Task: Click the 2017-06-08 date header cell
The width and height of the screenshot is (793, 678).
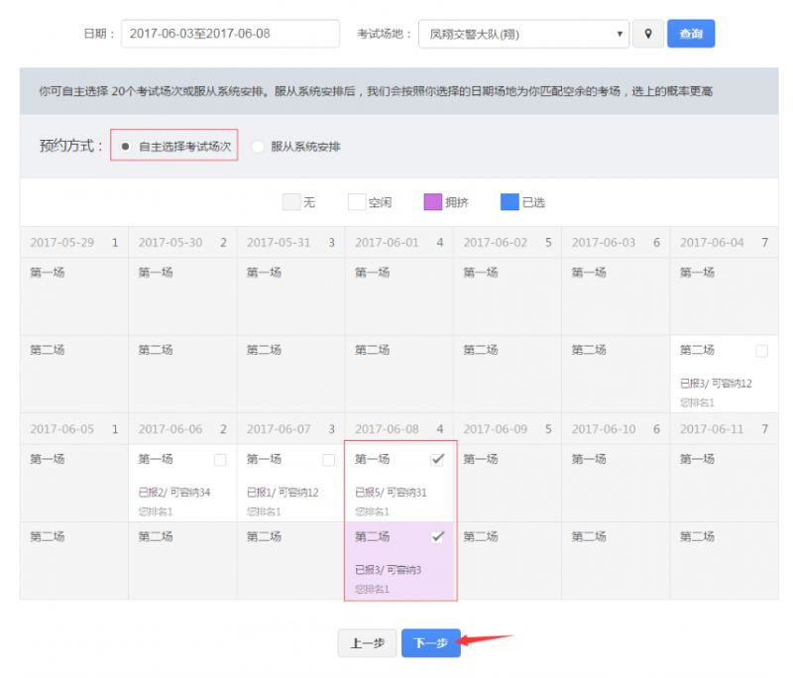Action: point(398,429)
